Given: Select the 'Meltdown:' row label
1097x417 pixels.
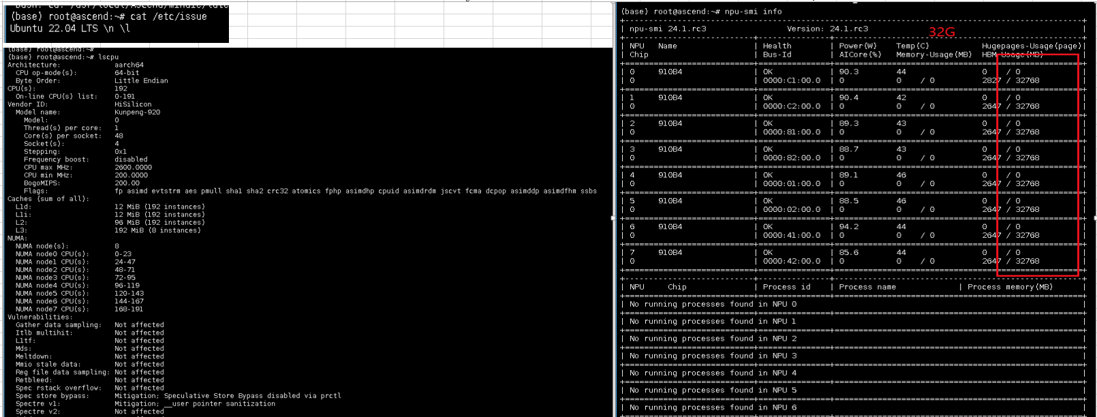Looking at the screenshot, I should 34,356.
